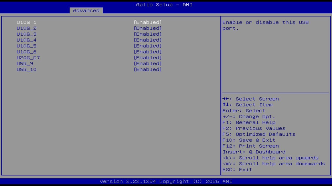This screenshot has height=186, width=332.
Task: Select the U10G_2 USB port entry
Action: coord(26,28)
